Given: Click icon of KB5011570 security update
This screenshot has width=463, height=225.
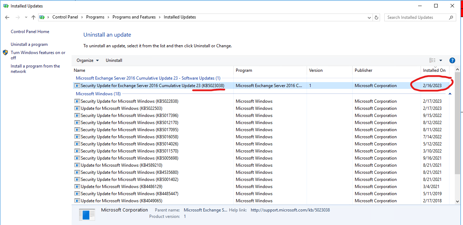Looking at the screenshot, I should (x=77, y=151).
